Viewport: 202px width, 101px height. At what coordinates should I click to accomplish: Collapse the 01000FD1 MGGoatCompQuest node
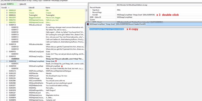[x=7, y=51]
